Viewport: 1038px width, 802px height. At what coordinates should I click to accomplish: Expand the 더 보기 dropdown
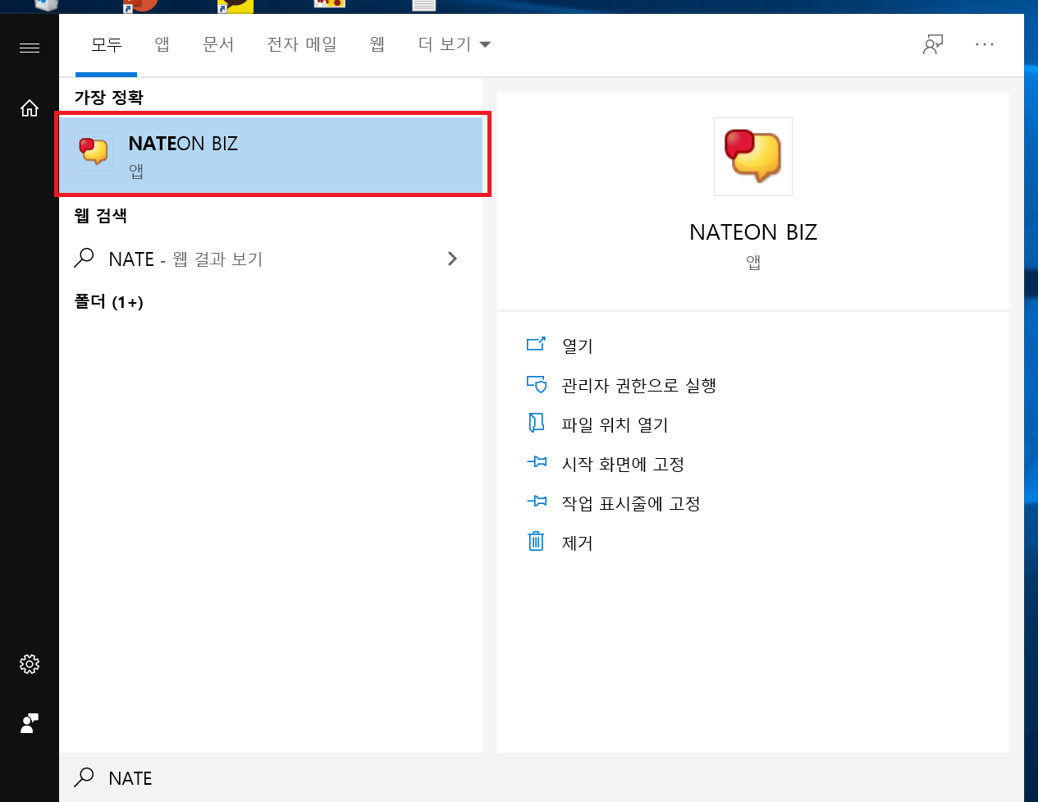[x=454, y=44]
